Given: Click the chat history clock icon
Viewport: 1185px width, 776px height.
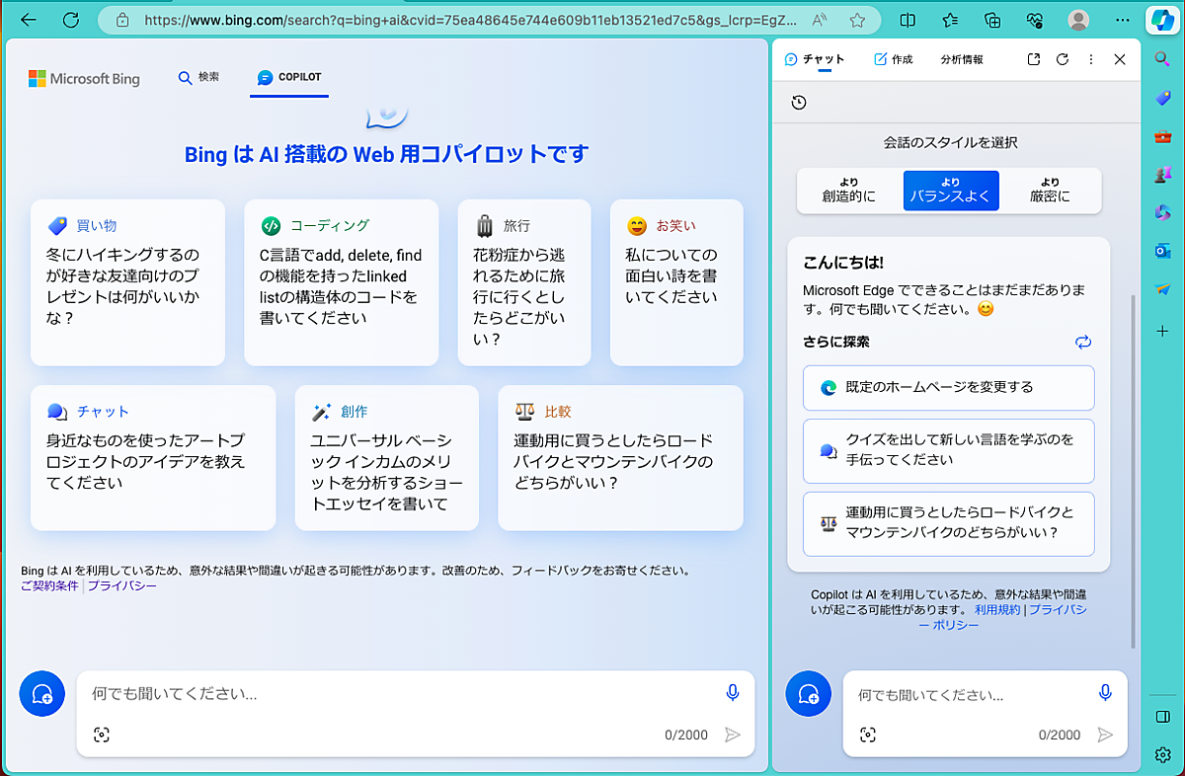Looking at the screenshot, I should (x=799, y=103).
